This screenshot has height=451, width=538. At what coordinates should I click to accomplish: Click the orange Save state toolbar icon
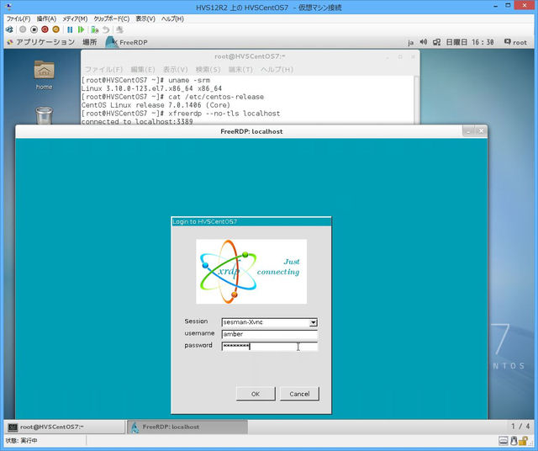click(56, 29)
